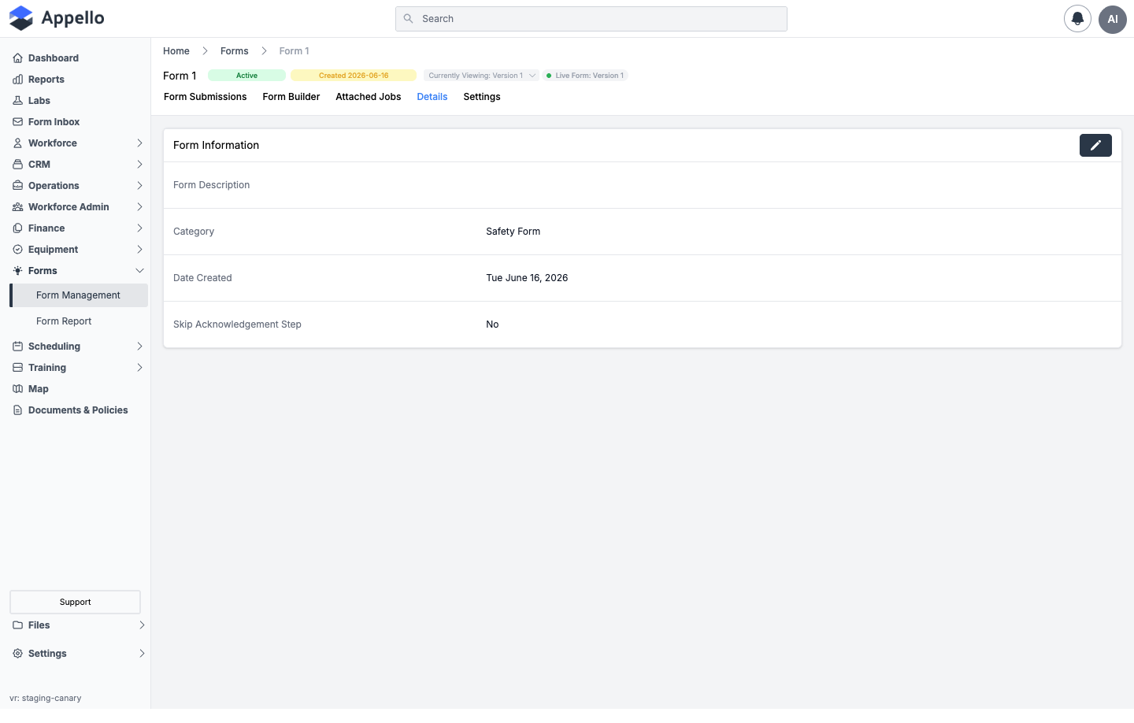Click the Scheduling calendar icon
This screenshot has height=723, width=1134.
click(17, 347)
